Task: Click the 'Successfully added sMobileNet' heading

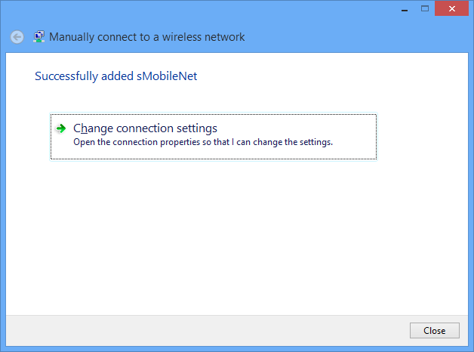Action: (115, 76)
